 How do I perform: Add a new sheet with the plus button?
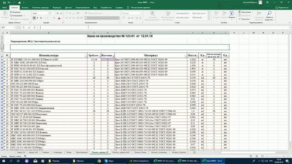coord(194,152)
